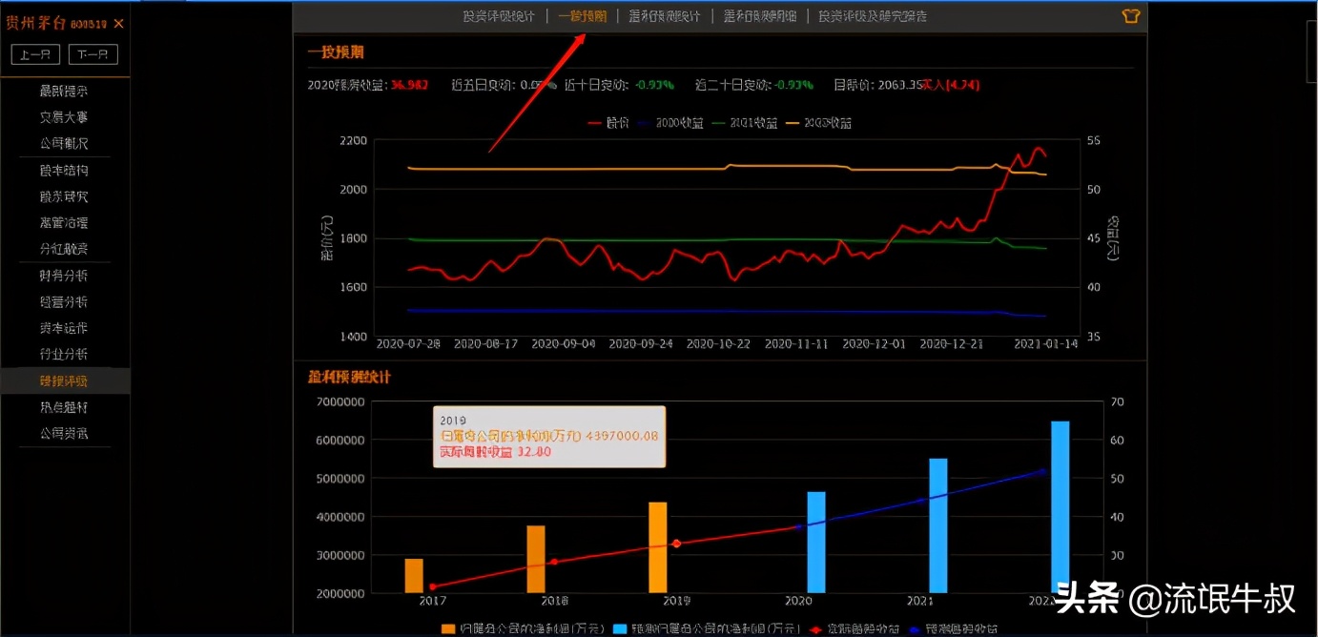Image resolution: width=1318 pixels, height=637 pixels.
Task: Select the 一致预期 tab
Action: point(585,16)
